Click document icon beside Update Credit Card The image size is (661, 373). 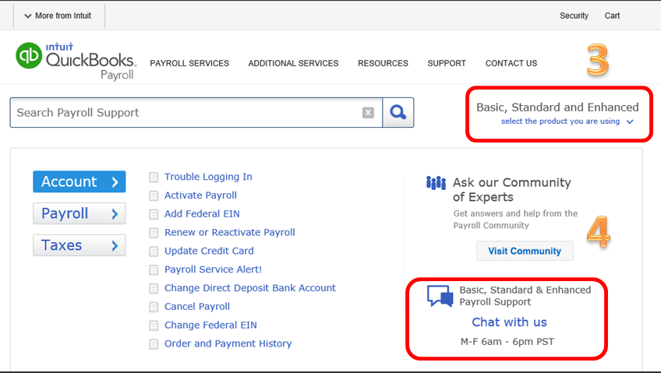pos(154,252)
